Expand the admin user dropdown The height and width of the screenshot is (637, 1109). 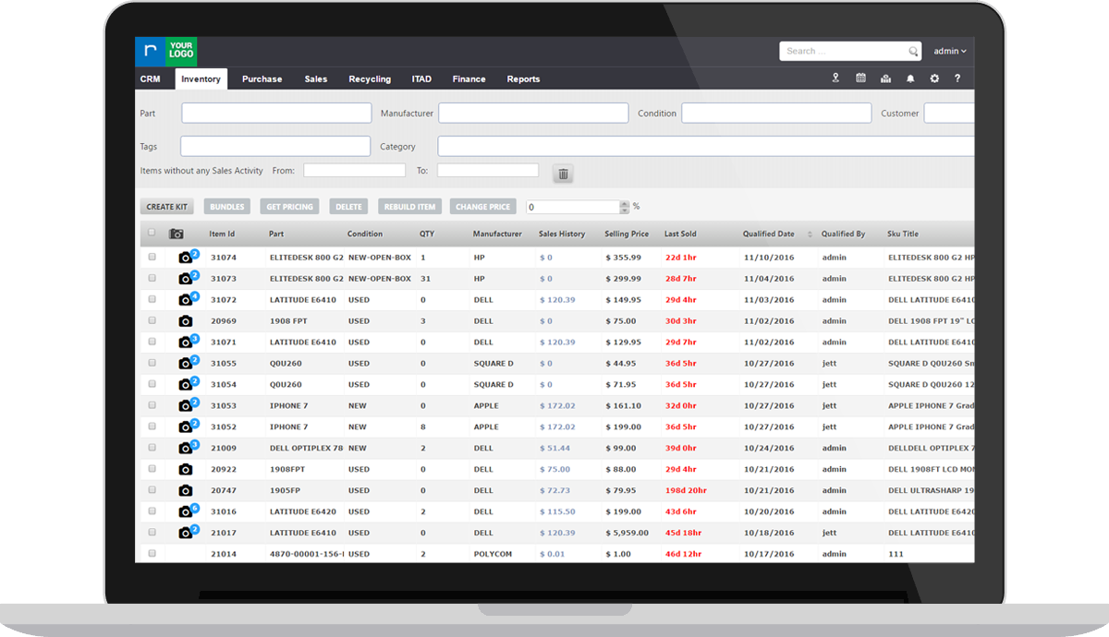click(x=950, y=52)
